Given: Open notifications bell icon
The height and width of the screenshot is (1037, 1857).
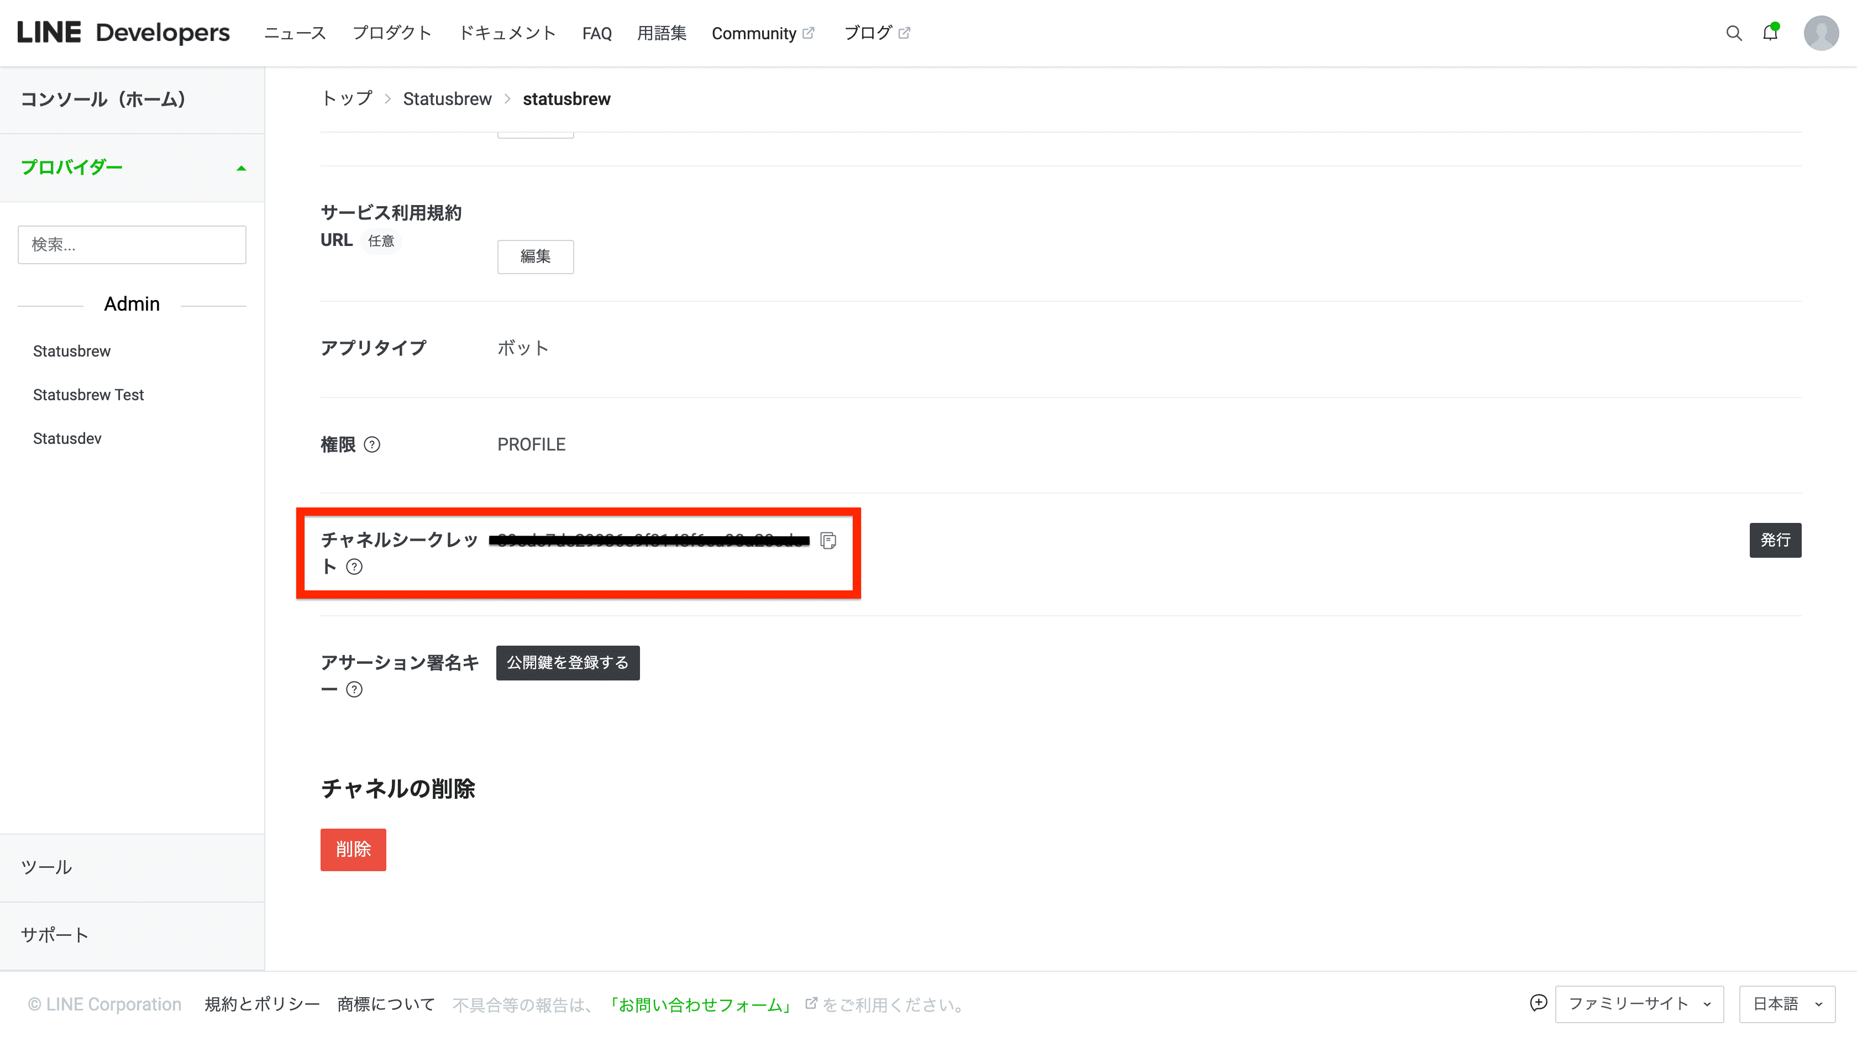Looking at the screenshot, I should pos(1770,33).
